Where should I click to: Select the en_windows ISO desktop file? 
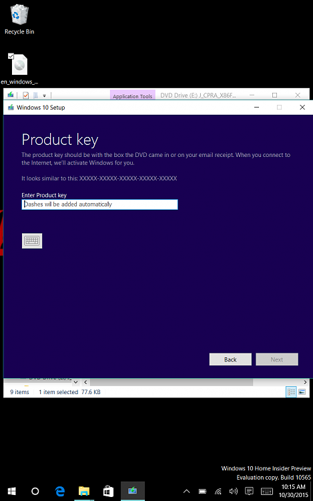(x=19, y=69)
